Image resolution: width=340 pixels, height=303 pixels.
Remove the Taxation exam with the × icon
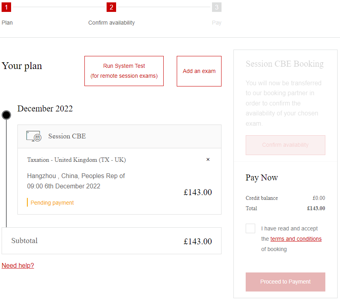click(x=208, y=159)
